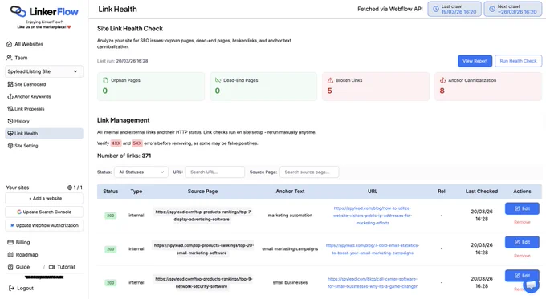
Task: Open the Broken Links card
Action: tap(376, 87)
